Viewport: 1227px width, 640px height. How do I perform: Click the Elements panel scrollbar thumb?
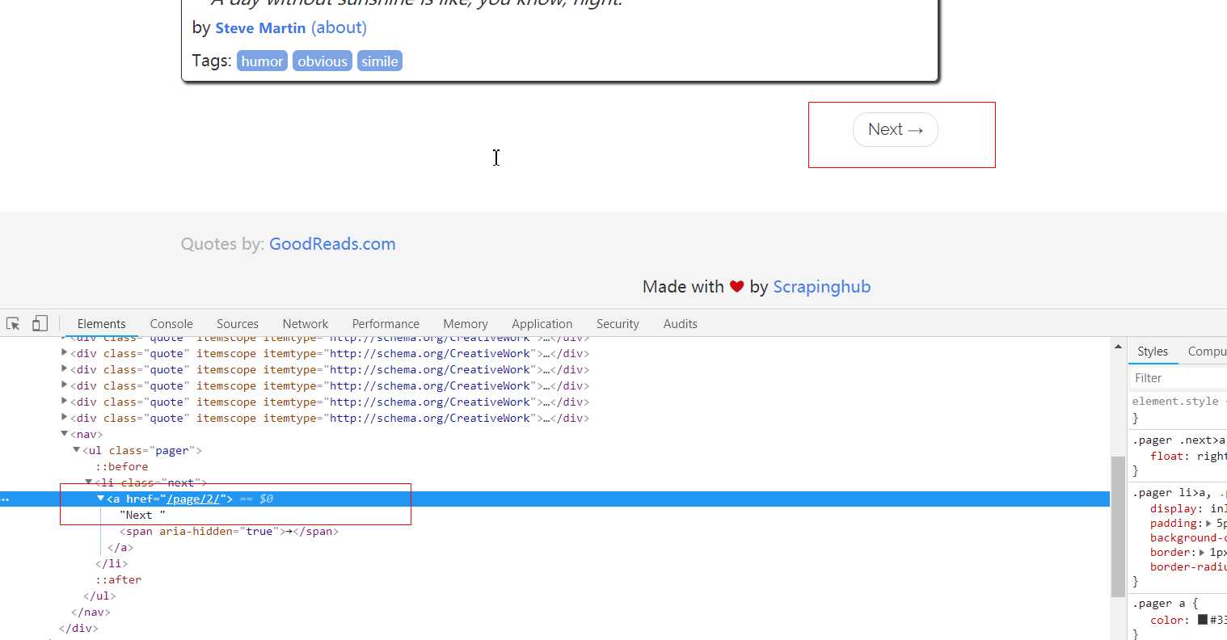[1118, 527]
